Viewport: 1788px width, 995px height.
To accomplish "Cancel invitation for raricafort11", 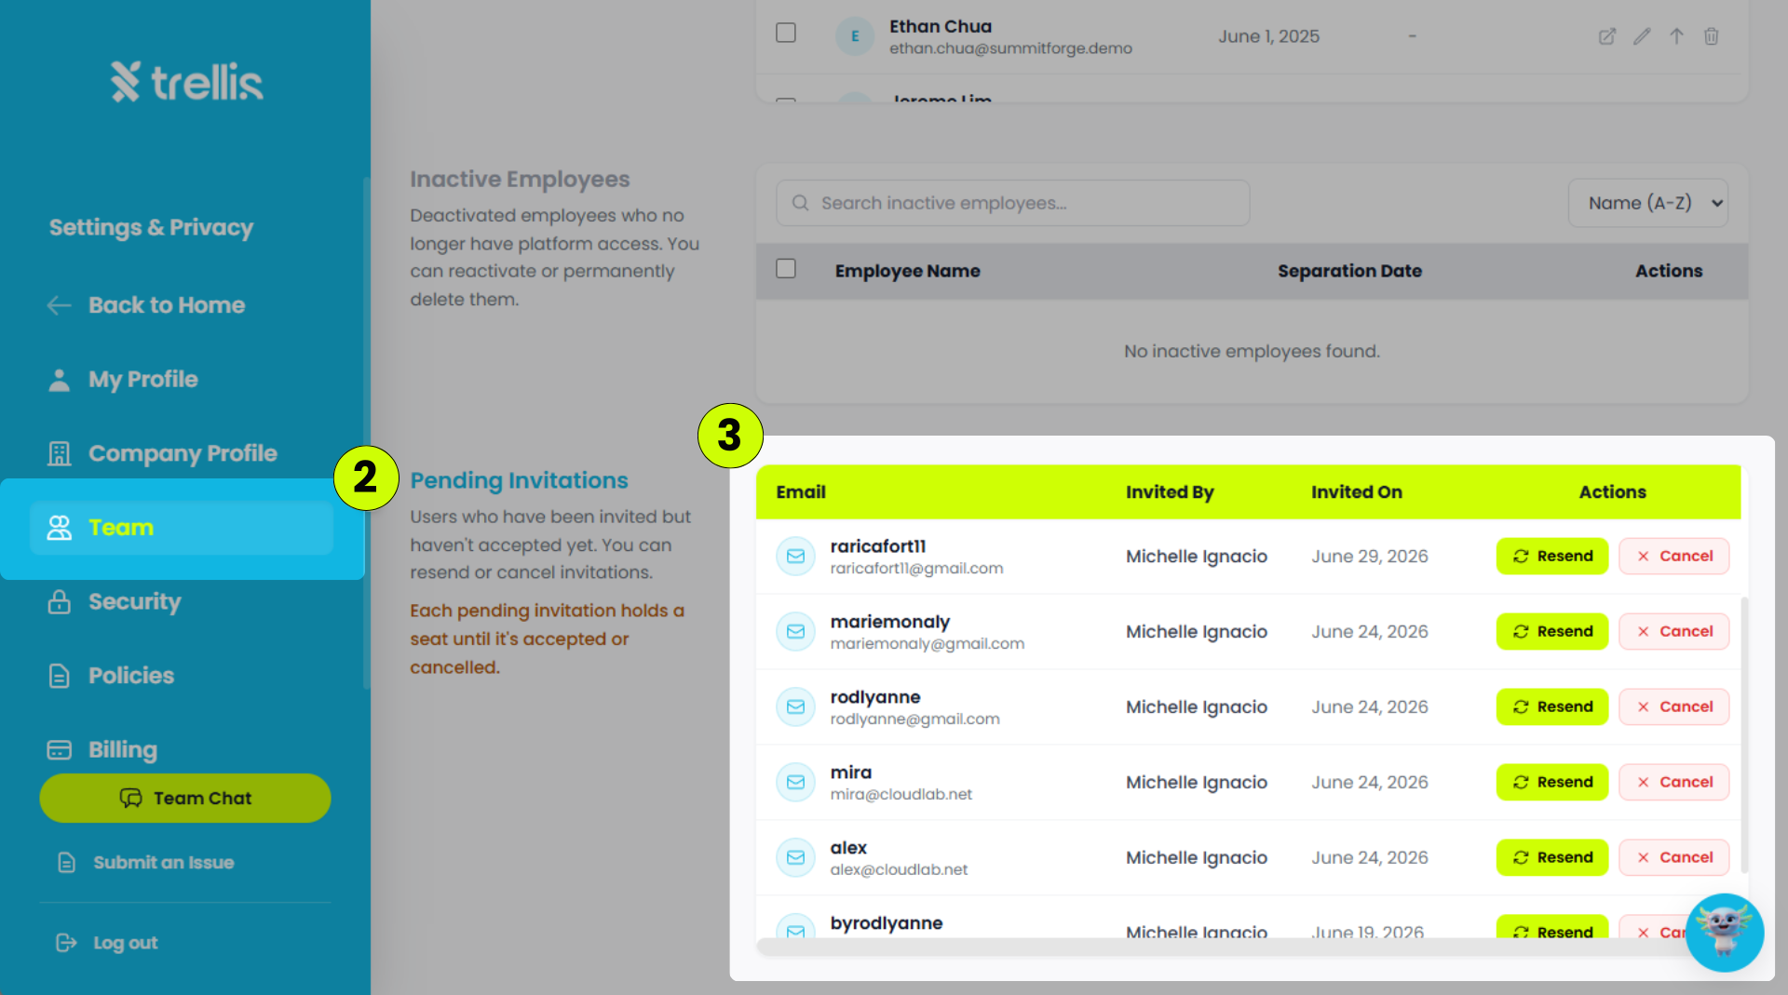I will tap(1673, 556).
